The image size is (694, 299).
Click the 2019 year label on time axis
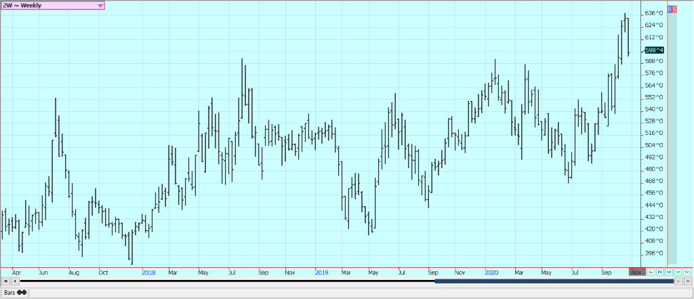(321, 273)
